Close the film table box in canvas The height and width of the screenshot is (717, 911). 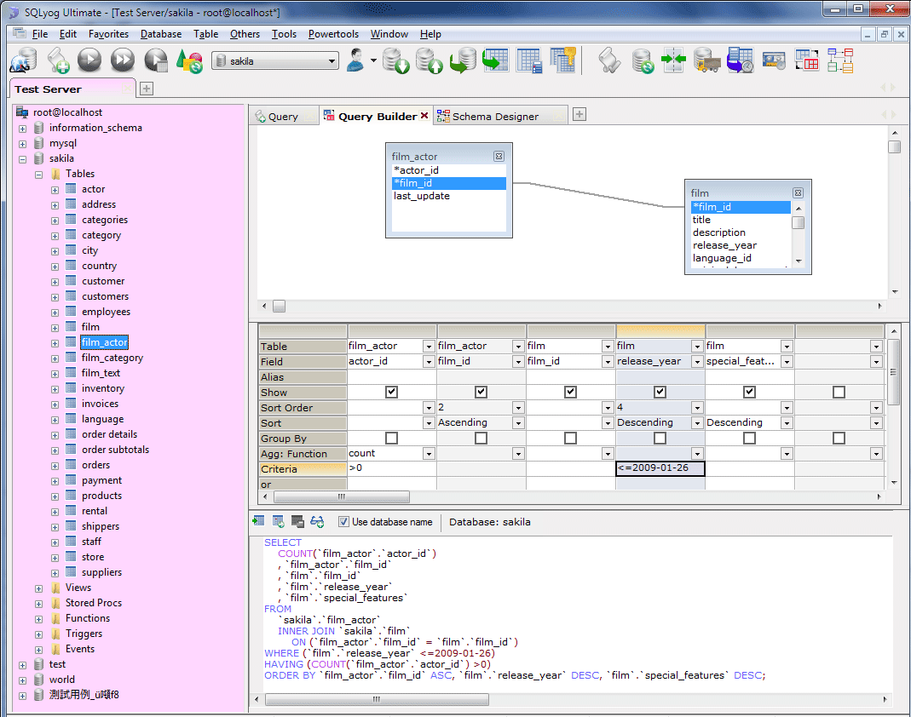pyautogui.click(x=798, y=193)
